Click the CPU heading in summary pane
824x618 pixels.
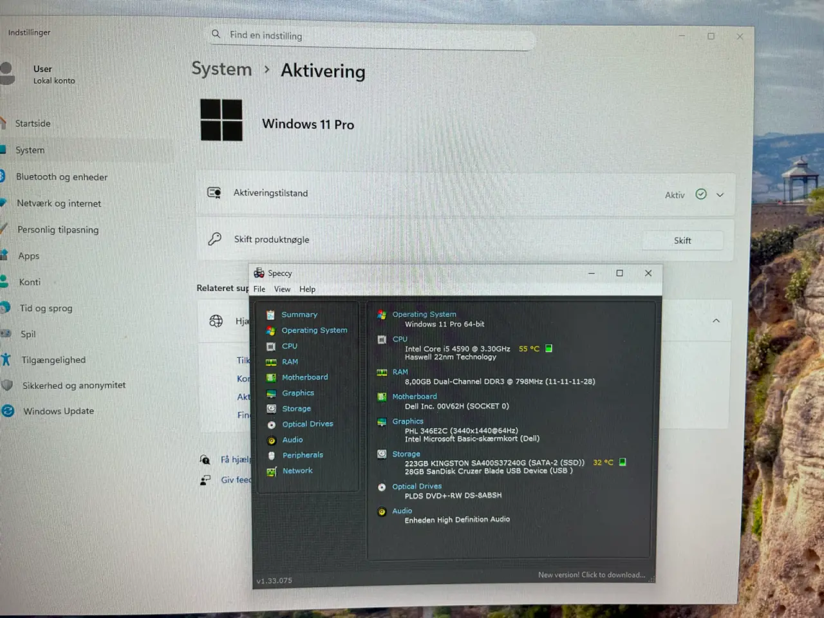click(x=400, y=339)
